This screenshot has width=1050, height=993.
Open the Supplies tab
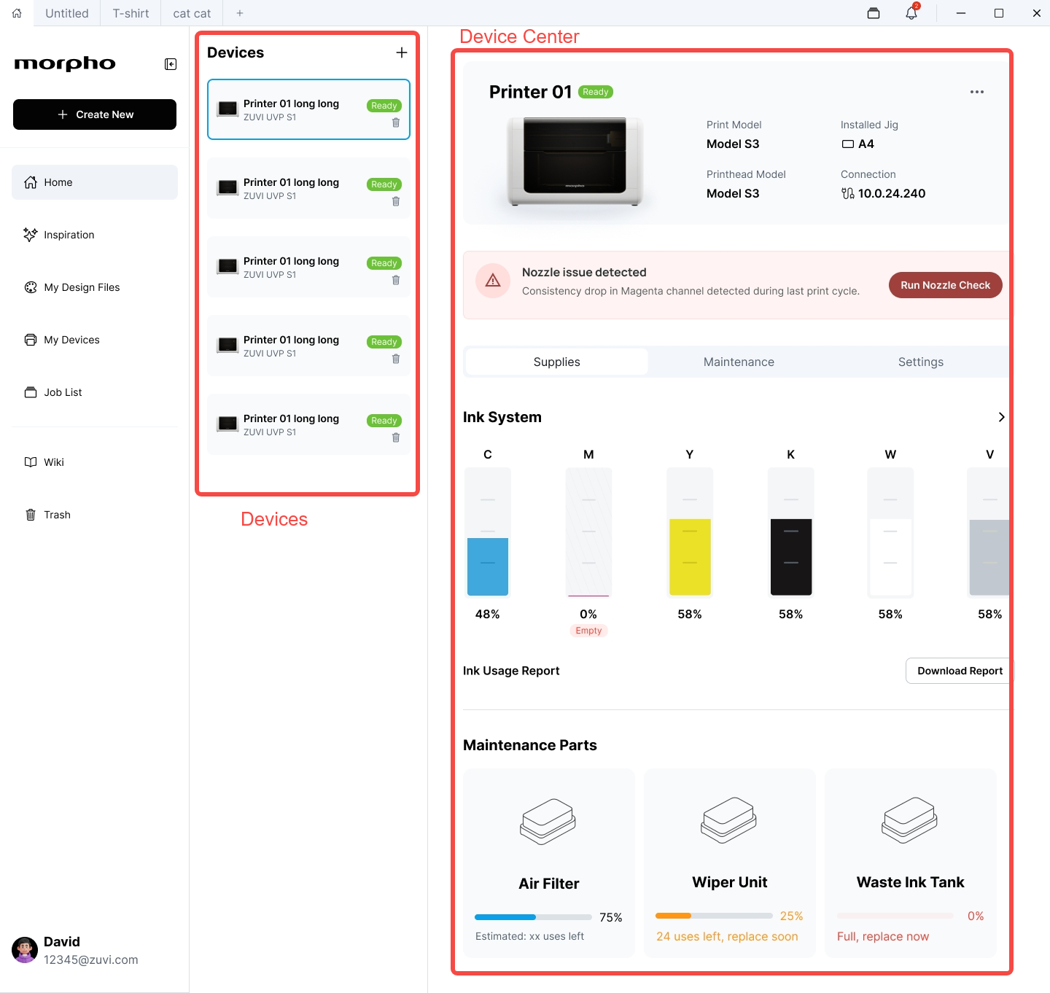(557, 362)
